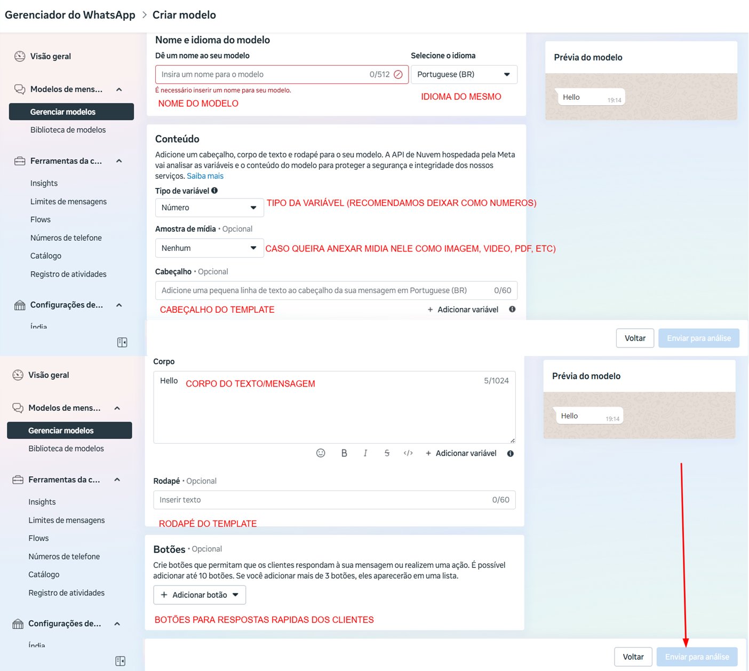Click info icon next to Tipo de variável
This screenshot has width=749, height=671.
214,191
